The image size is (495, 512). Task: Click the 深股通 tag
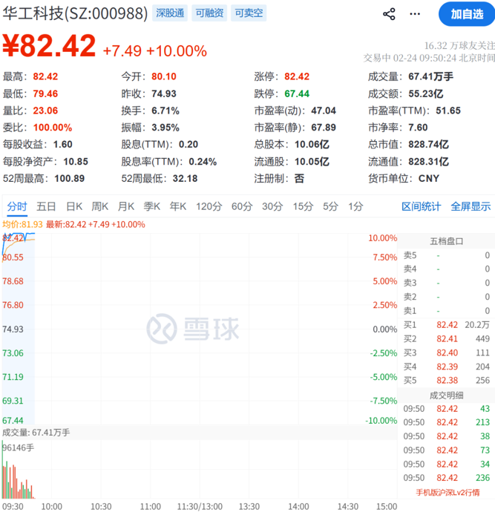point(169,13)
